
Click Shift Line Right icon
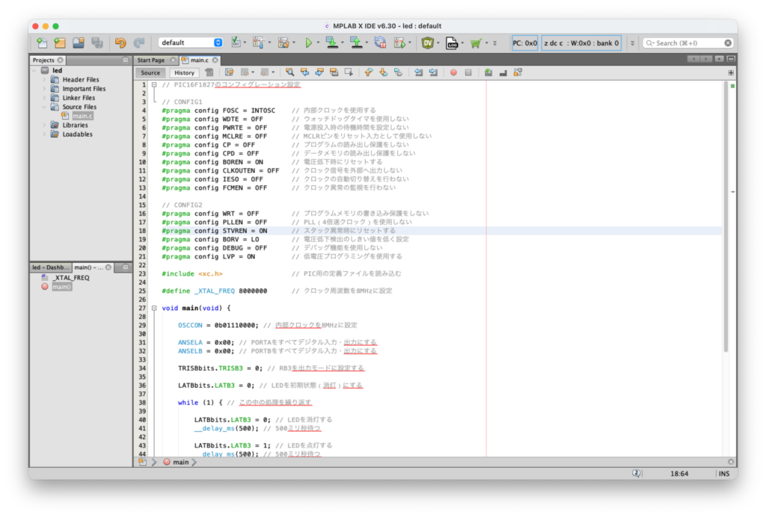433,72
